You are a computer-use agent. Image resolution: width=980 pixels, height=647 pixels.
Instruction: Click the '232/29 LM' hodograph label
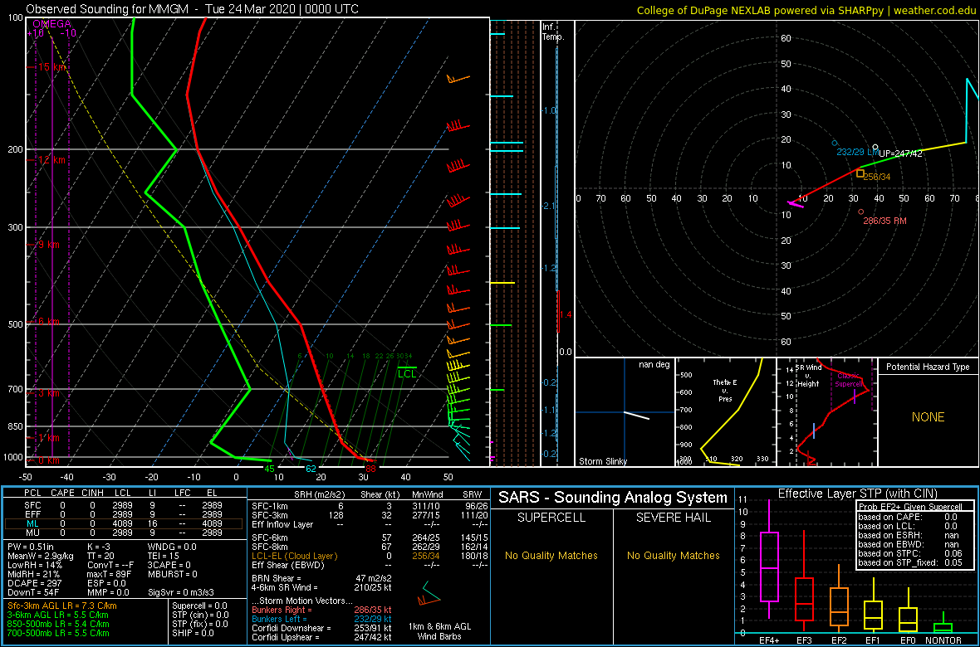click(858, 153)
